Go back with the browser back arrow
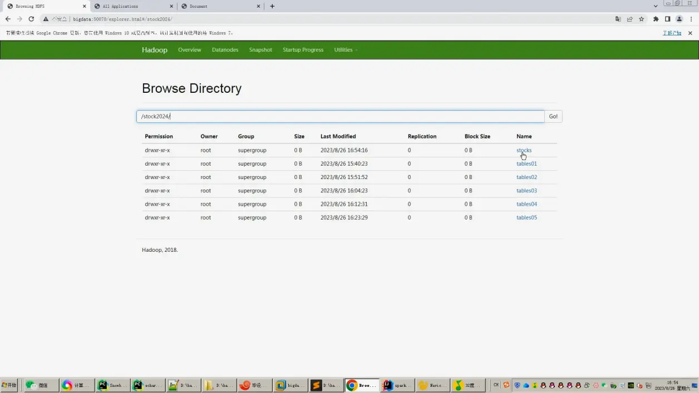 8,19
